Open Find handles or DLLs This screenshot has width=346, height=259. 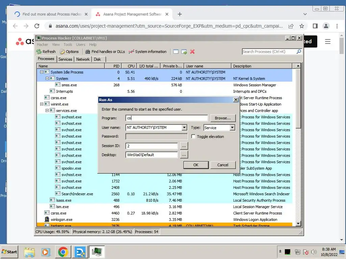(105, 52)
